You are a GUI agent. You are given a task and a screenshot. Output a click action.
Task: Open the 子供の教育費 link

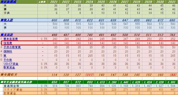(12, 47)
